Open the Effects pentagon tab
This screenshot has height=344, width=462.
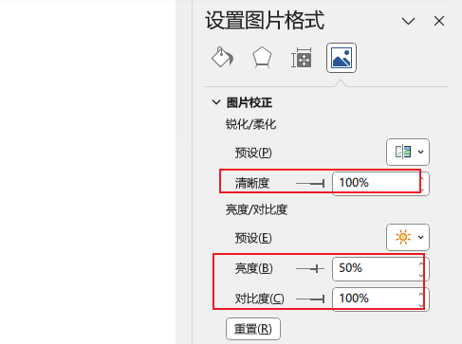coord(262,57)
